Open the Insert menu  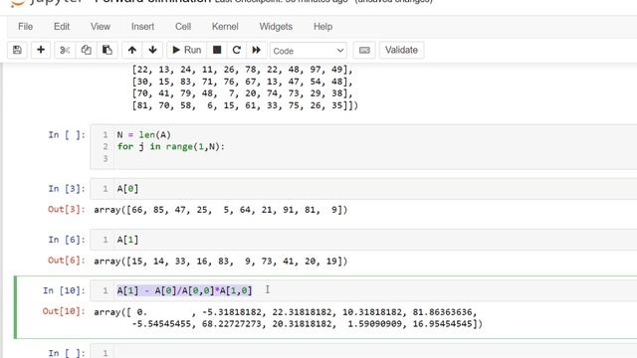tap(142, 27)
